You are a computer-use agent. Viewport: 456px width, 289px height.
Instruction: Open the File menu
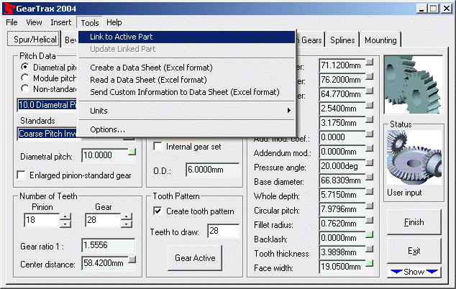click(x=12, y=22)
